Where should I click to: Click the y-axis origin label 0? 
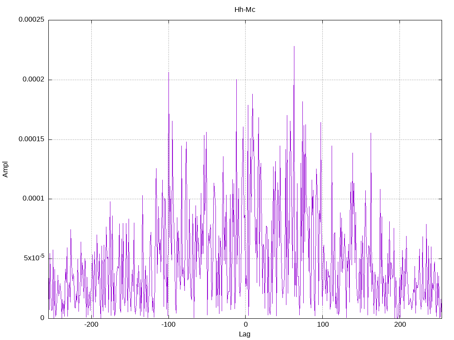(43, 318)
